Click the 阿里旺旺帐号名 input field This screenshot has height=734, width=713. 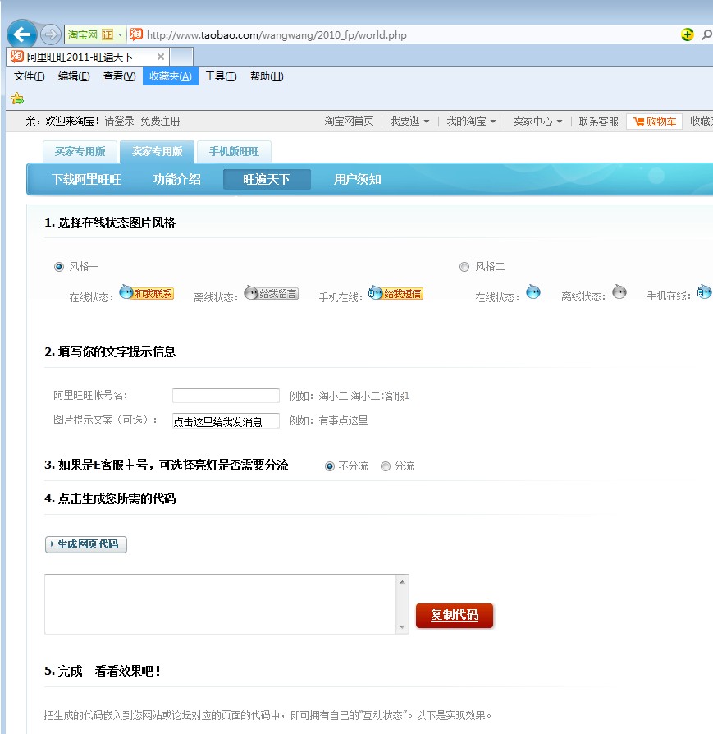226,396
